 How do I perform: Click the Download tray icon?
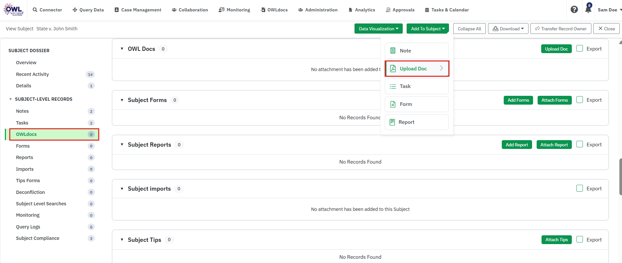coord(495,29)
